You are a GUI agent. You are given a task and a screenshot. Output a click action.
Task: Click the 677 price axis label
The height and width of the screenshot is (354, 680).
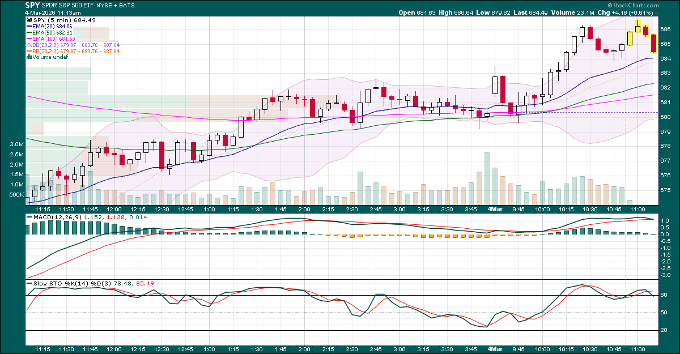click(x=666, y=161)
